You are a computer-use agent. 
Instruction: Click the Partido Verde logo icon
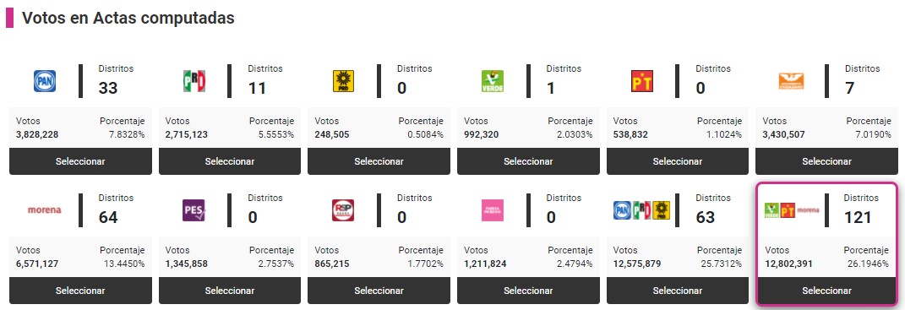coord(493,81)
